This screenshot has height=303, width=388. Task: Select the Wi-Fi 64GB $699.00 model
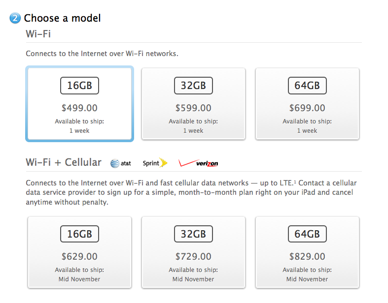point(307,104)
